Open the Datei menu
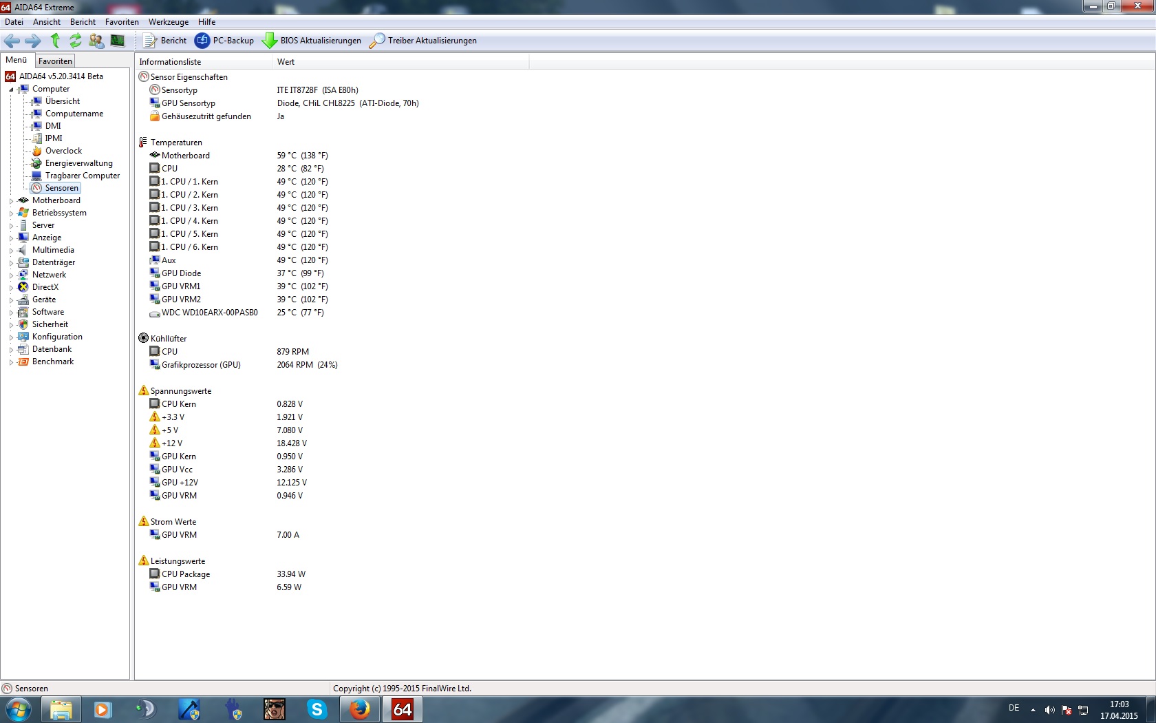The width and height of the screenshot is (1156, 723). click(x=14, y=22)
